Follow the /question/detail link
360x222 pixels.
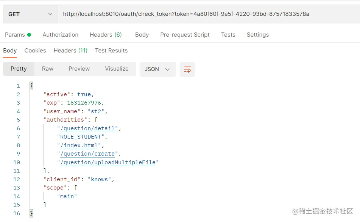point(87,128)
